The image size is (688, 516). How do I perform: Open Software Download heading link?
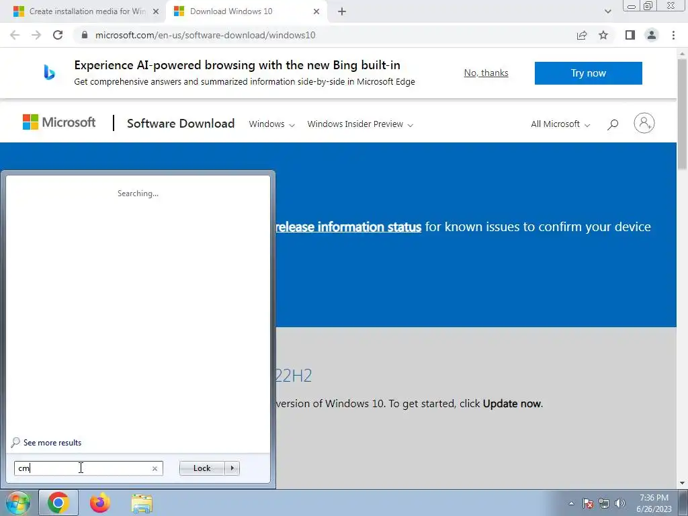pos(181,124)
